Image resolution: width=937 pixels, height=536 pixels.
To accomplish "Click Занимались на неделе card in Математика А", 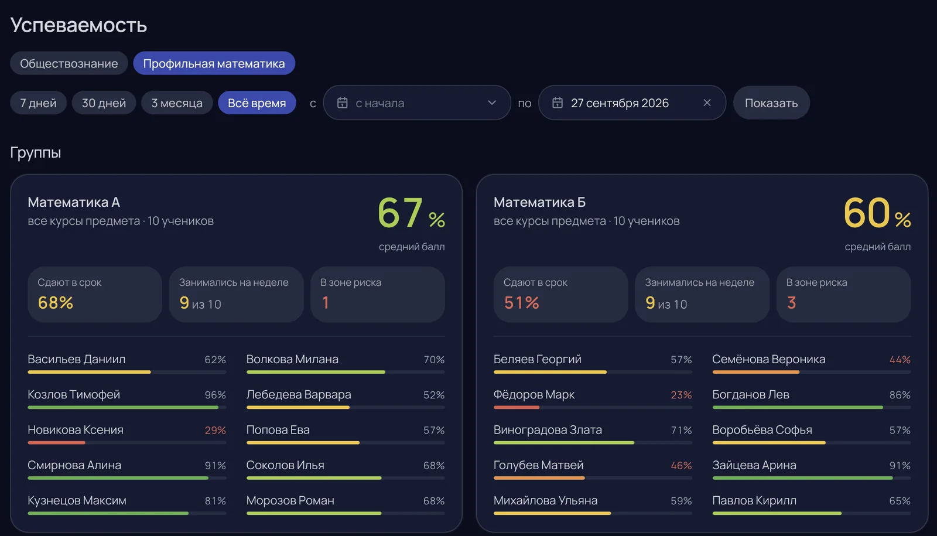I will 236,294.
